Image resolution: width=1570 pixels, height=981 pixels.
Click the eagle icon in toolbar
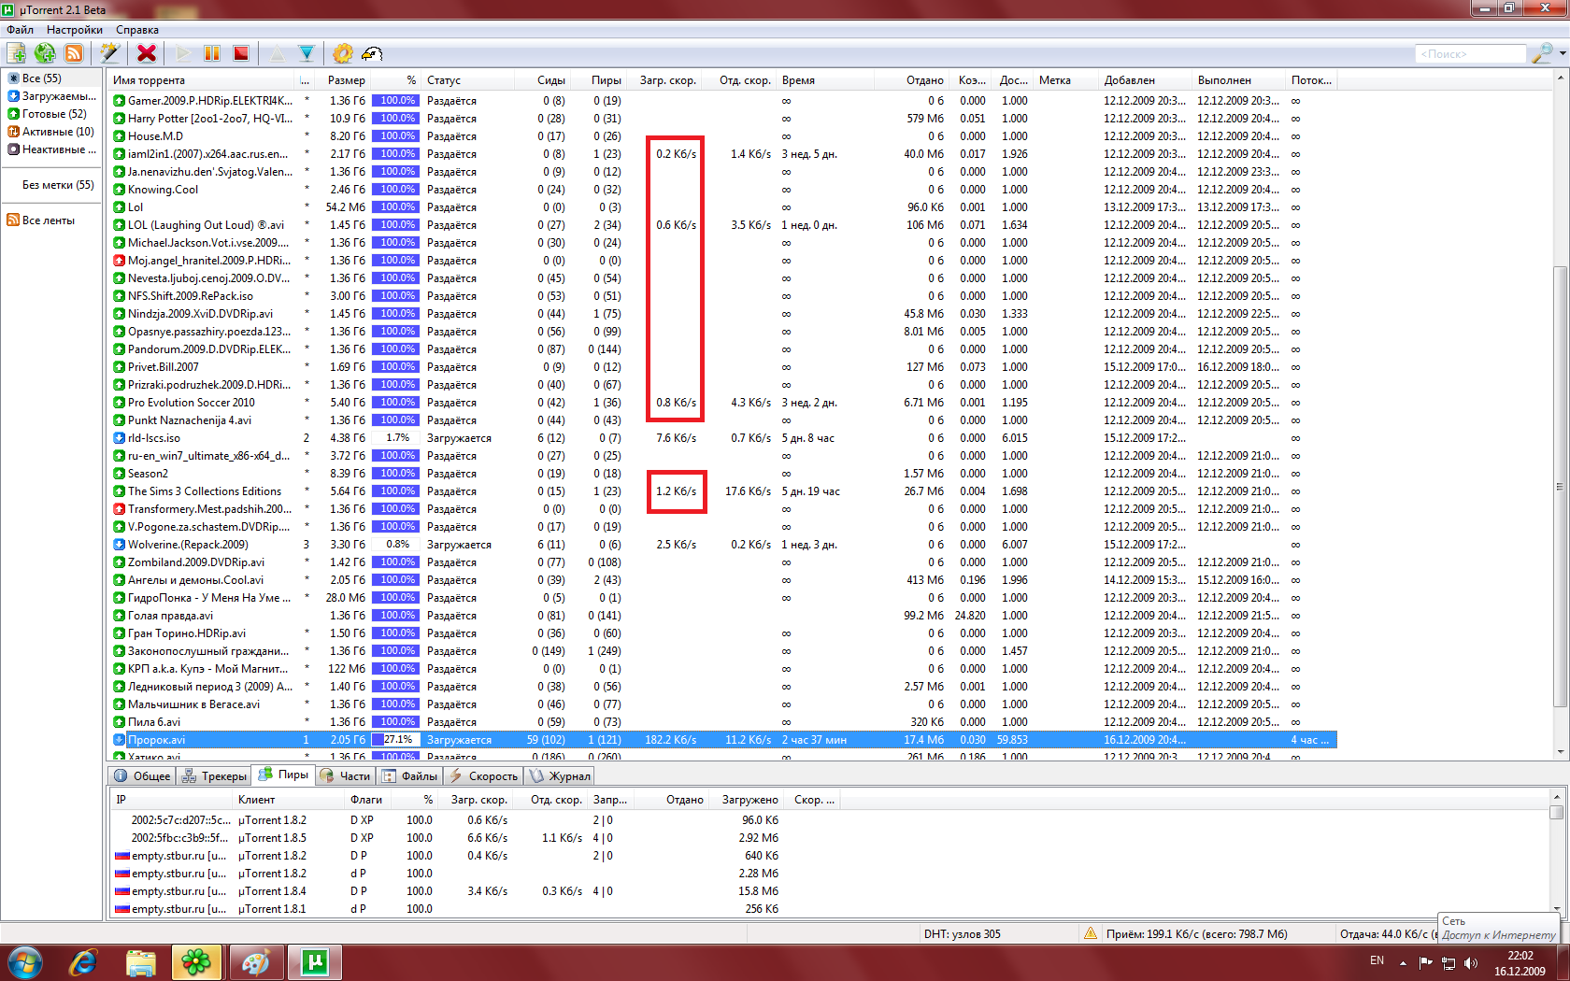point(372,53)
